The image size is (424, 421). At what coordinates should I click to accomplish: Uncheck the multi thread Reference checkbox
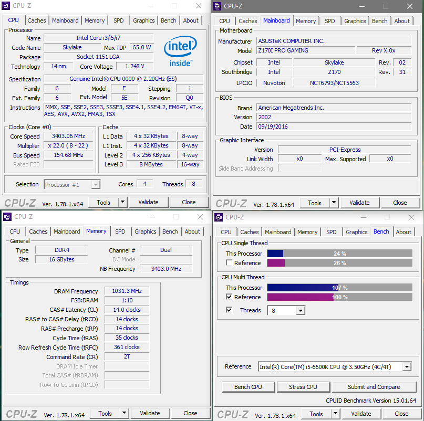tap(229, 297)
